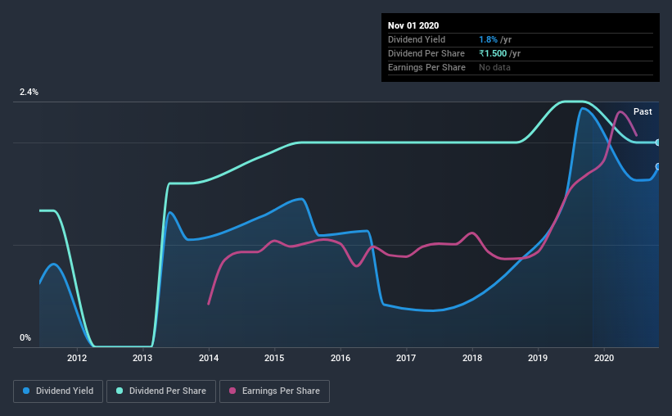The width and height of the screenshot is (672, 416).
Task: Click the 1.8% Dividend Yield value
Action: [488, 39]
